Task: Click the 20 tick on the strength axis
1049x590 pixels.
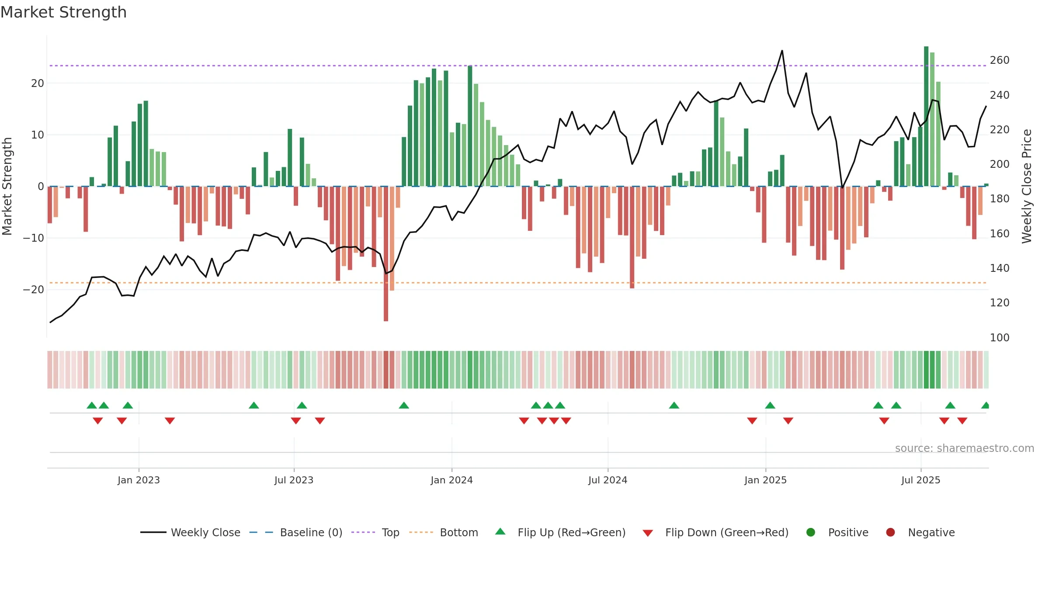Action: (38, 83)
